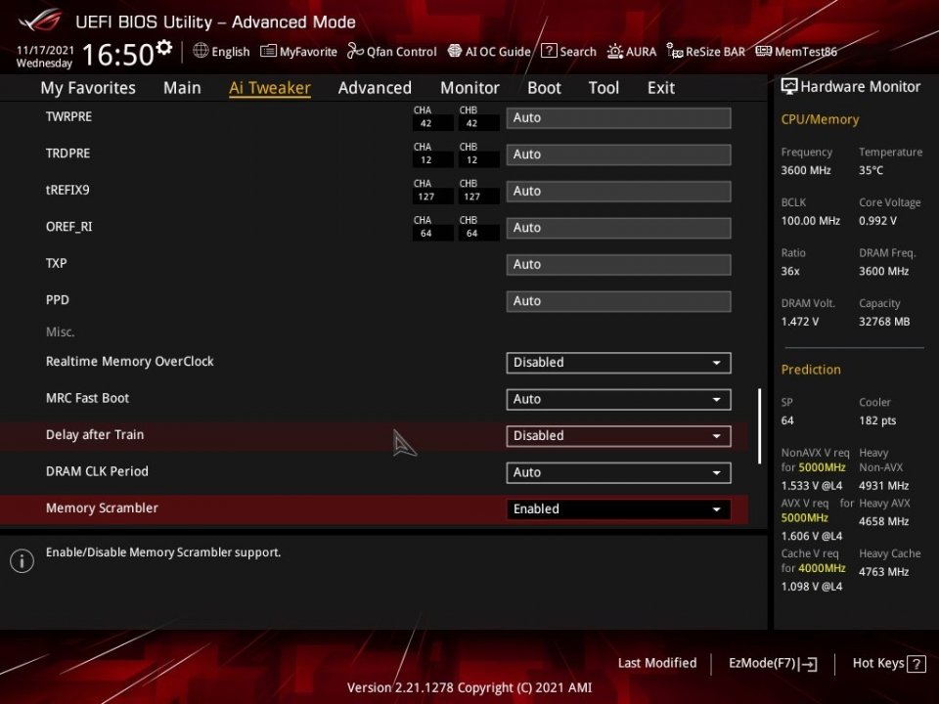Click the TXP setting label

tap(57, 263)
